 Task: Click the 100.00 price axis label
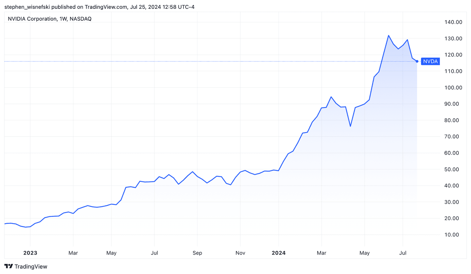[x=453, y=88]
